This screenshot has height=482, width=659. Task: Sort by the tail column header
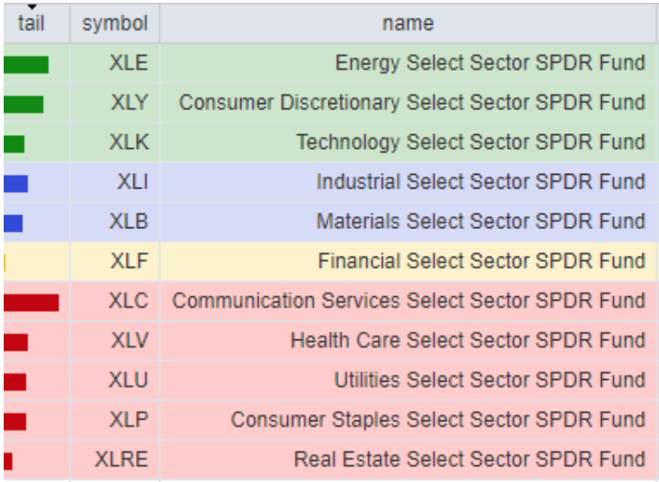31,23
